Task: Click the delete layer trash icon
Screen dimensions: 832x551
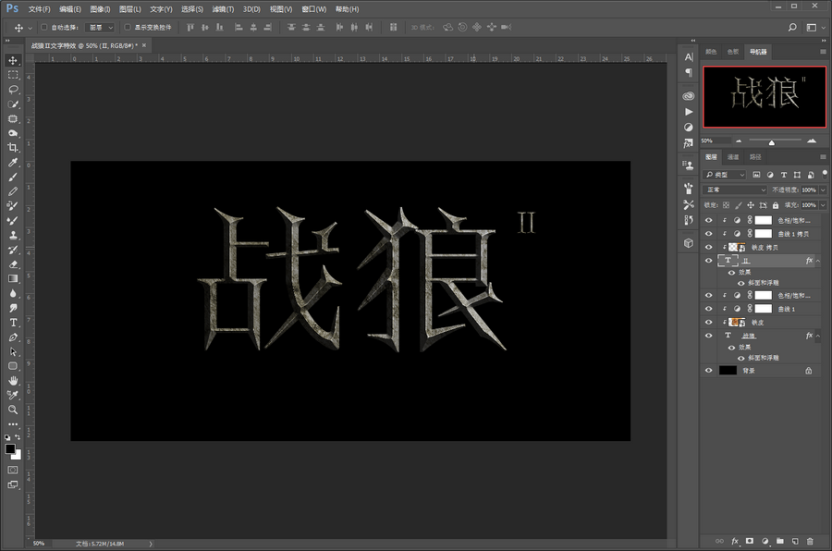Action: tap(810, 541)
